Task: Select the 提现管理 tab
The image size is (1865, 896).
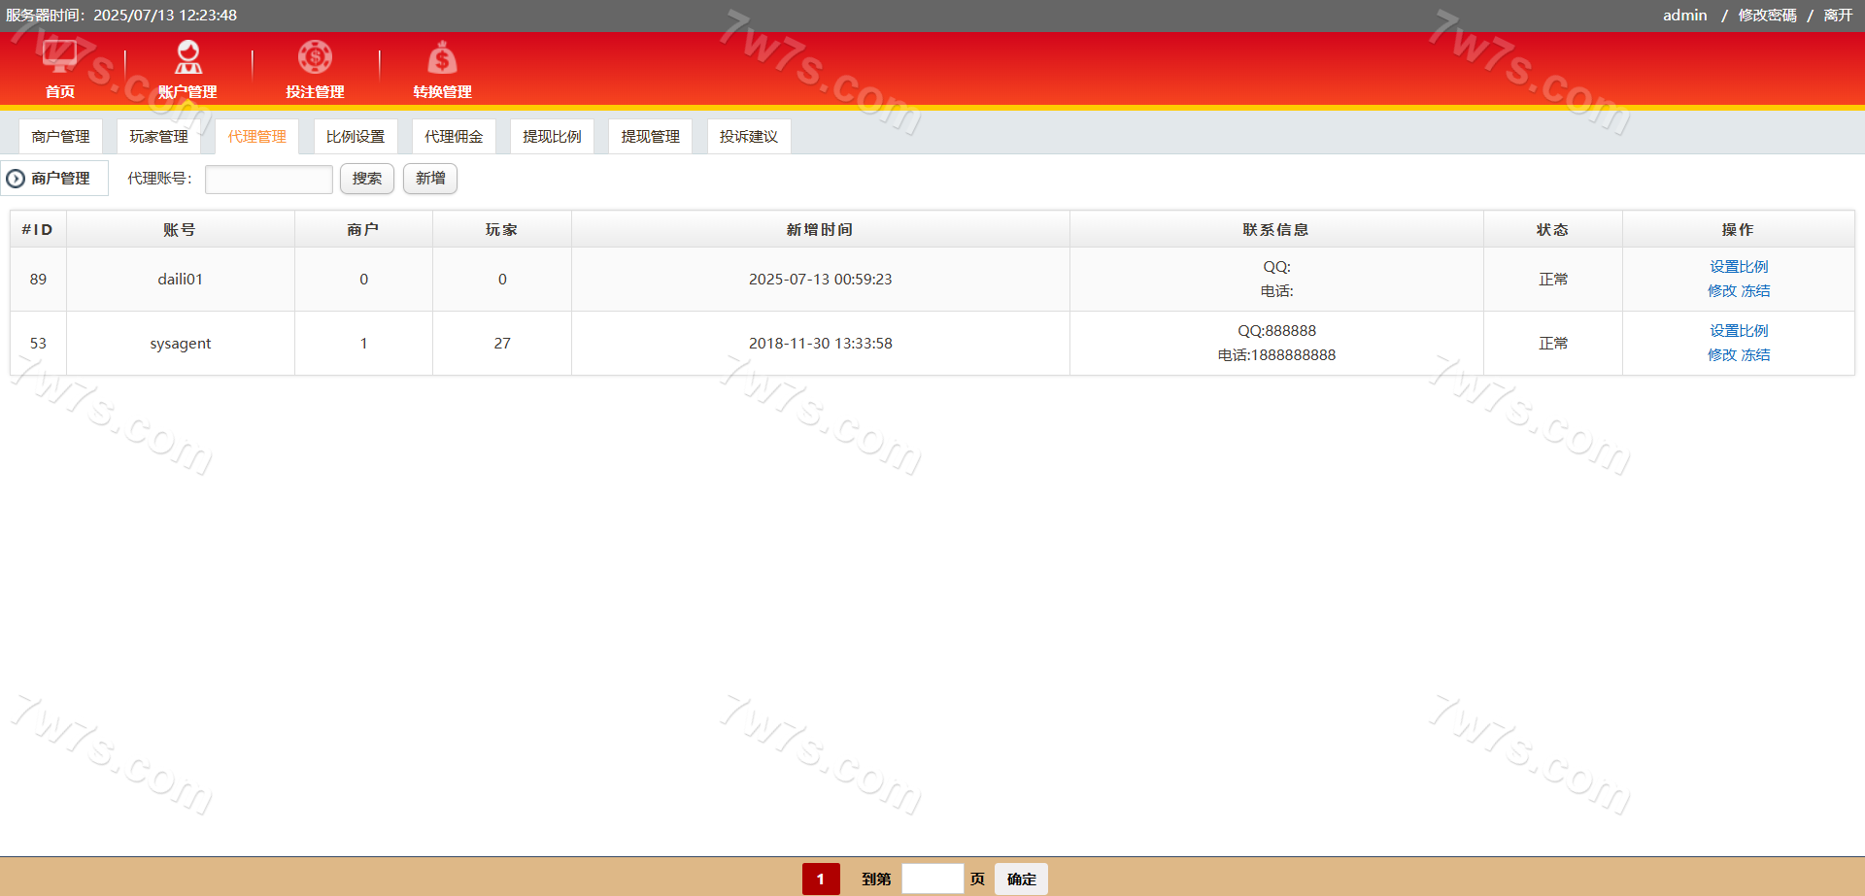Action: pyautogui.click(x=650, y=137)
